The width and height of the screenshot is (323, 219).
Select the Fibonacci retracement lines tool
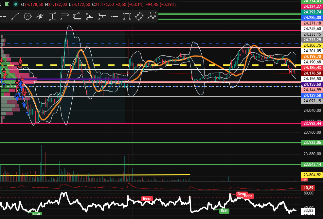pos(65,16)
